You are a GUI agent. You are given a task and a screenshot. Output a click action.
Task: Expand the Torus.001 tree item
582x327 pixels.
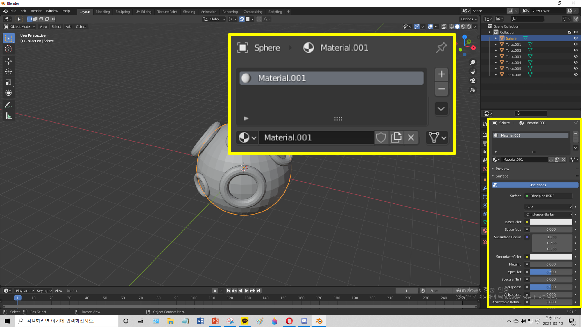click(496, 44)
